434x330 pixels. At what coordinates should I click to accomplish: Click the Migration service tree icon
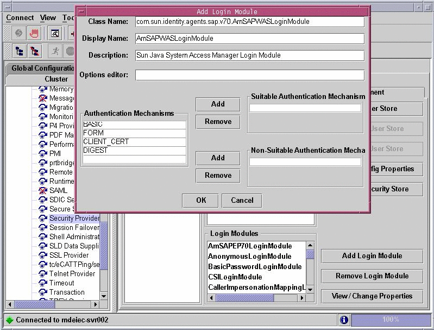click(42, 107)
